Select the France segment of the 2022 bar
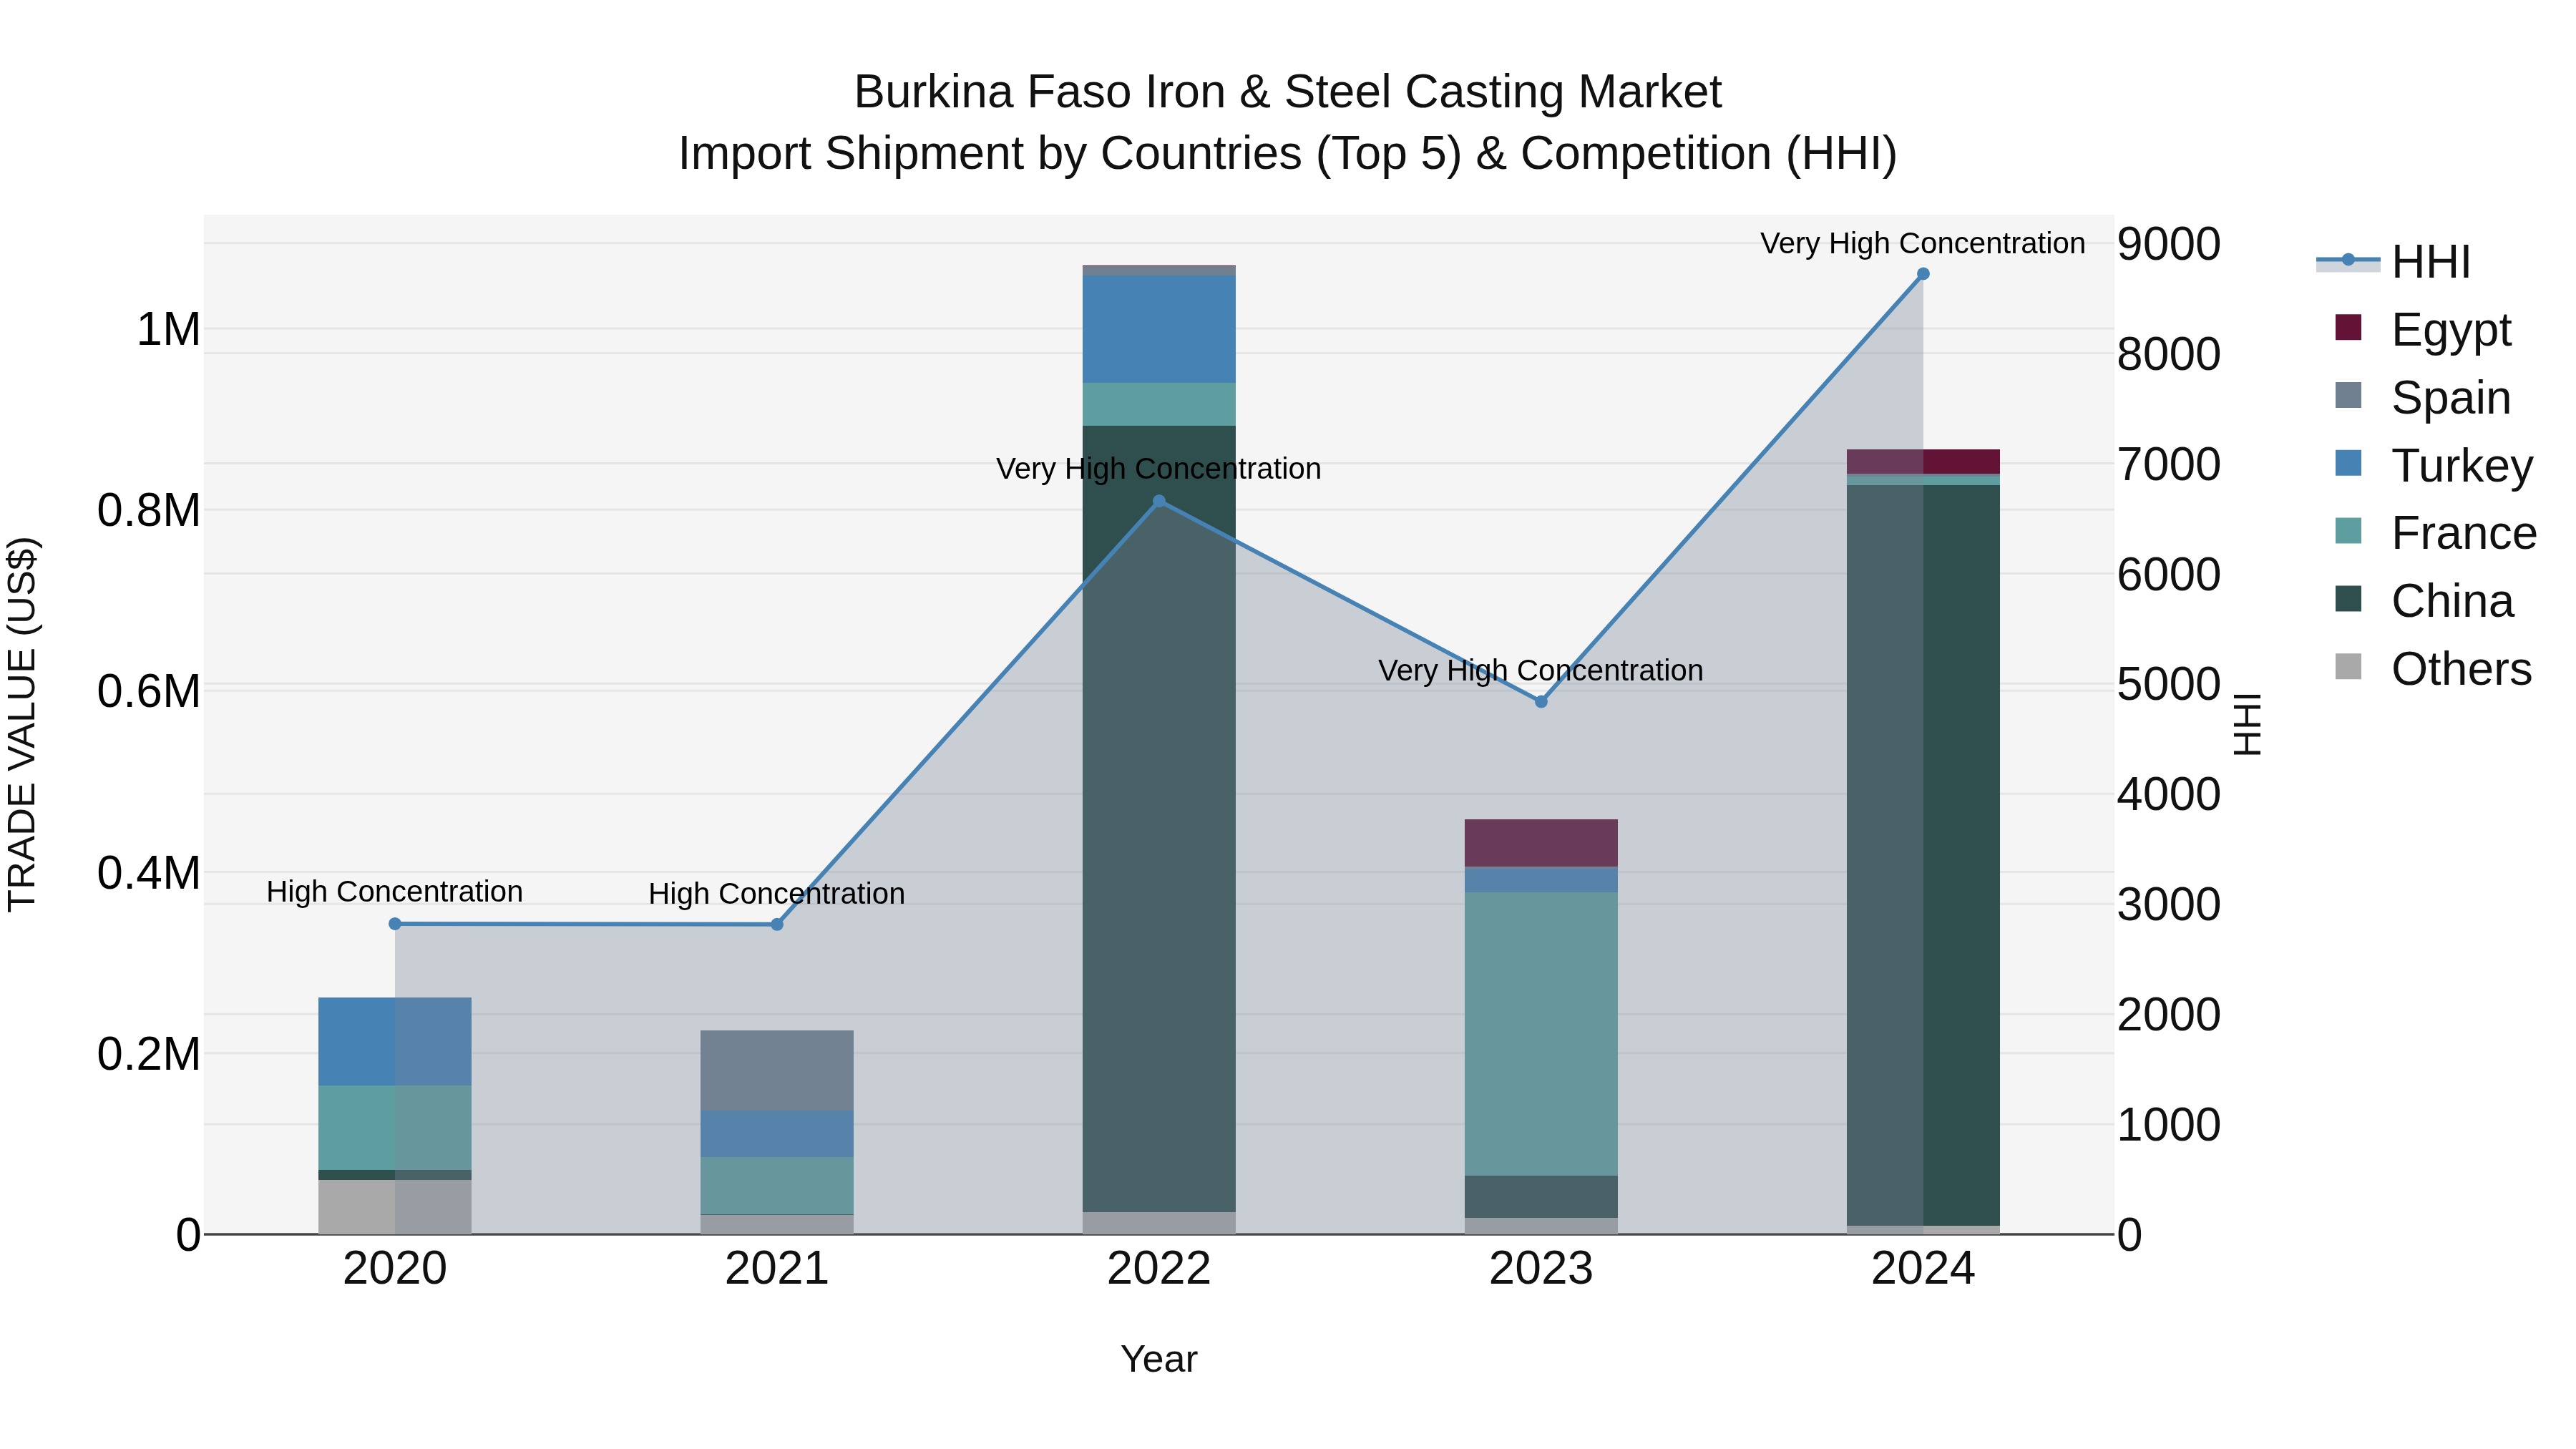Screen dimensions: 2576x1449 coord(1159,404)
